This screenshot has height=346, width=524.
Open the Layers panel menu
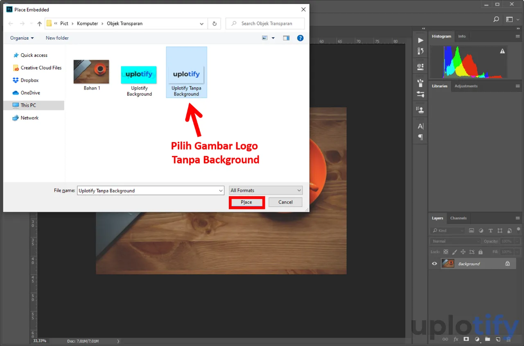(x=518, y=218)
